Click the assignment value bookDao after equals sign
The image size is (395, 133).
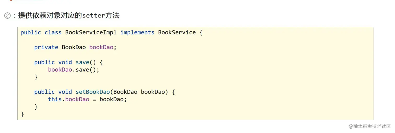pyautogui.click(x=111, y=99)
